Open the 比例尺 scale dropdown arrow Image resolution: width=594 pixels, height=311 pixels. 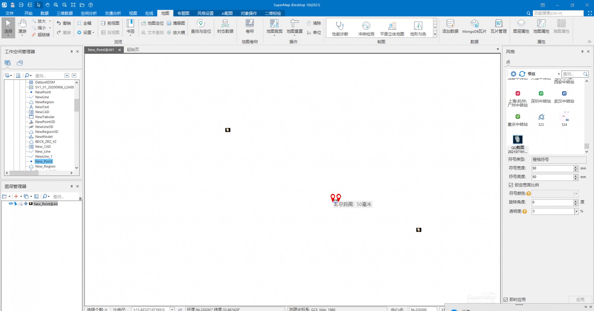coord(172,309)
